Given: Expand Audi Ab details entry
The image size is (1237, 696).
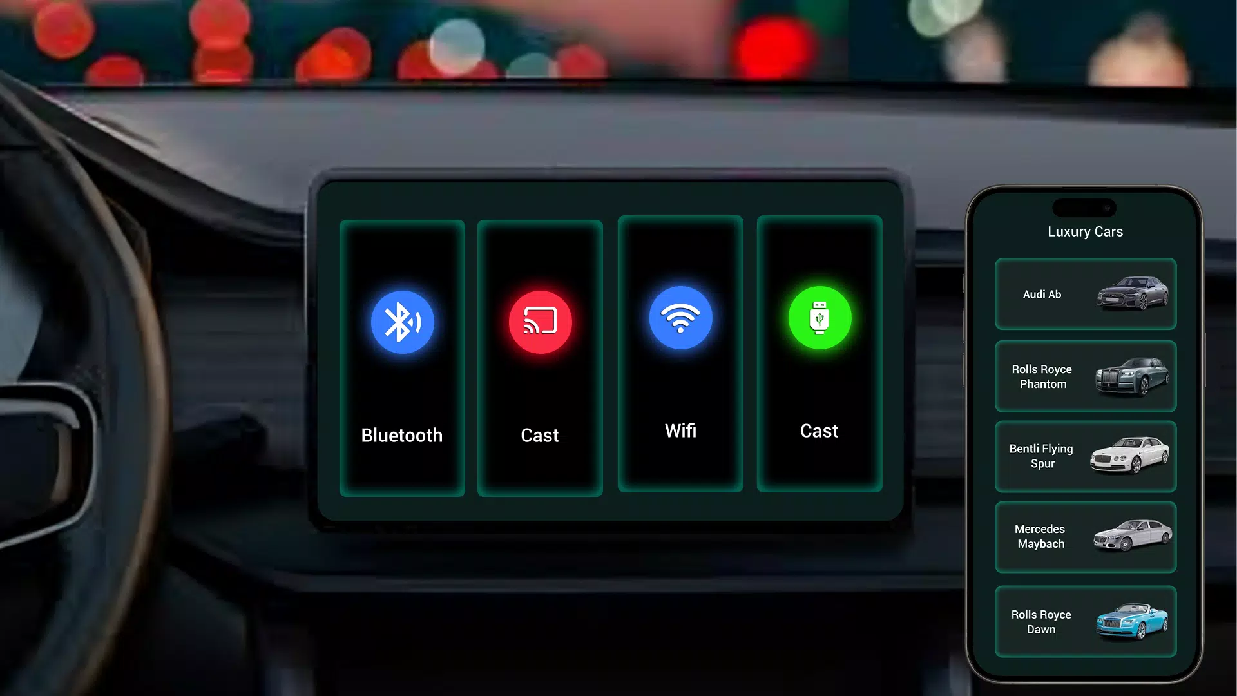Looking at the screenshot, I should pyautogui.click(x=1085, y=293).
